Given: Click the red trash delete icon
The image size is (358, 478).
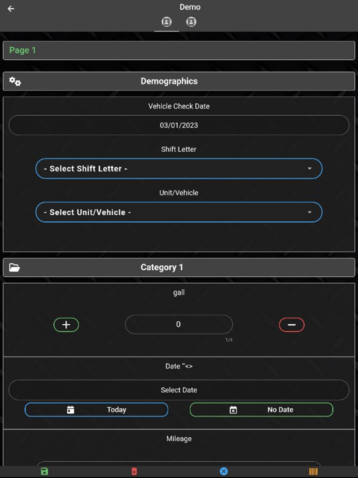Looking at the screenshot, I should tap(134, 471).
